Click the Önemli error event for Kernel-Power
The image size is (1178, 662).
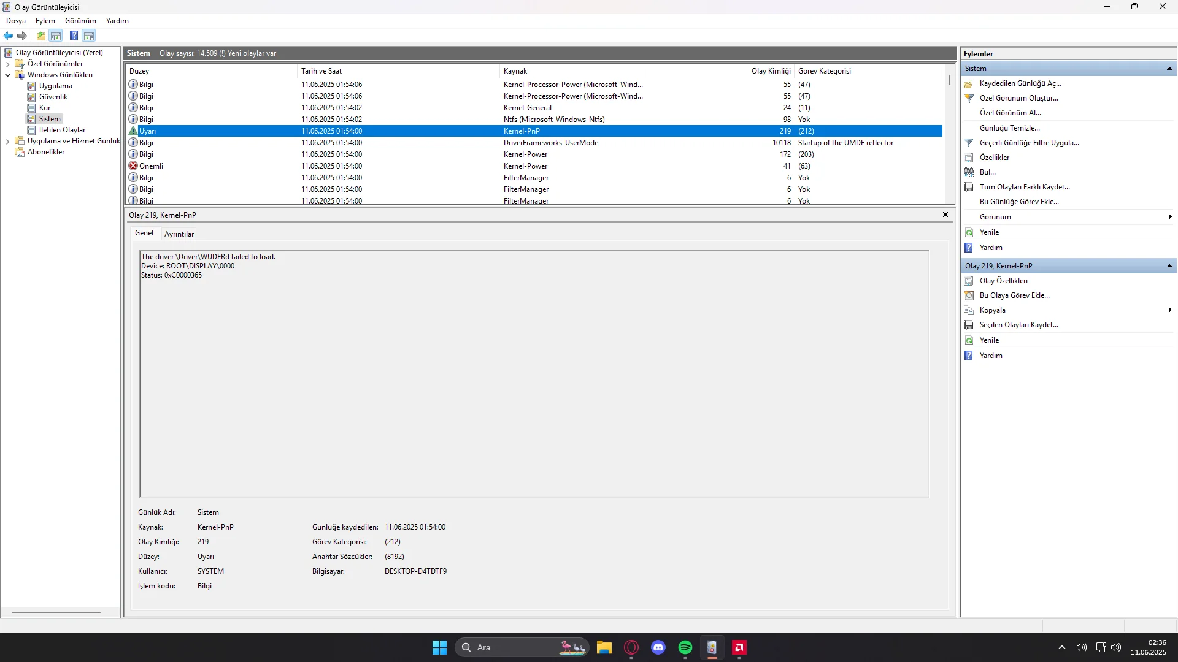point(151,166)
